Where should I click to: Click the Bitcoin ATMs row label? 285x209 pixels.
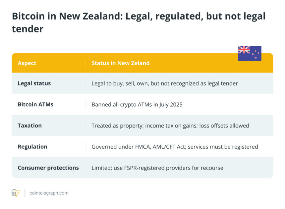tap(35, 104)
